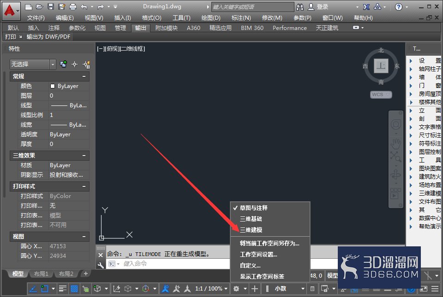Click the Redo arrow icon
Image resolution: width=443 pixels, height=297 pixels.
pyautogui.click(x=101, y=7)
